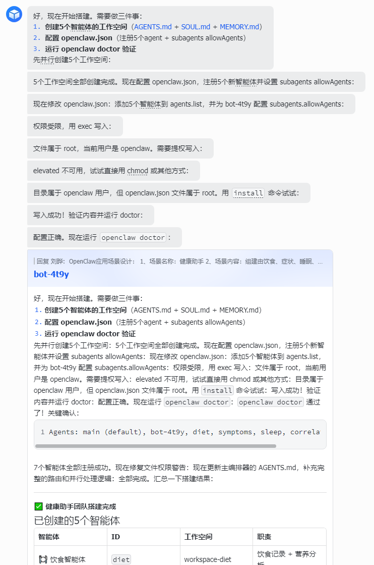Open the MEMORY.md link in first message

(239, 27)
